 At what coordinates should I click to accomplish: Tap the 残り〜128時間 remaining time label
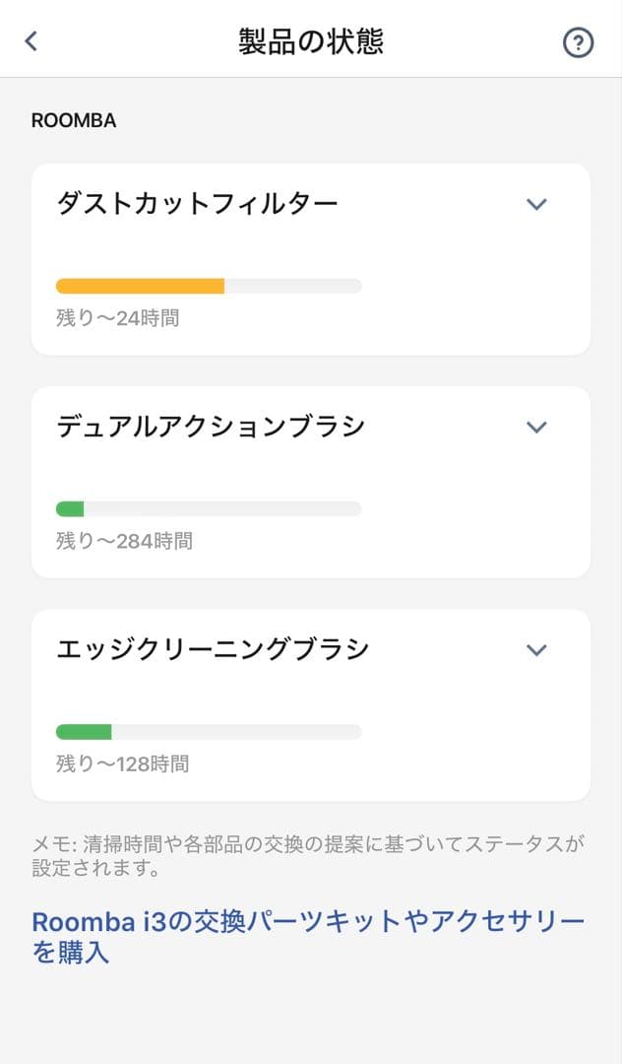tap(122, 764)
